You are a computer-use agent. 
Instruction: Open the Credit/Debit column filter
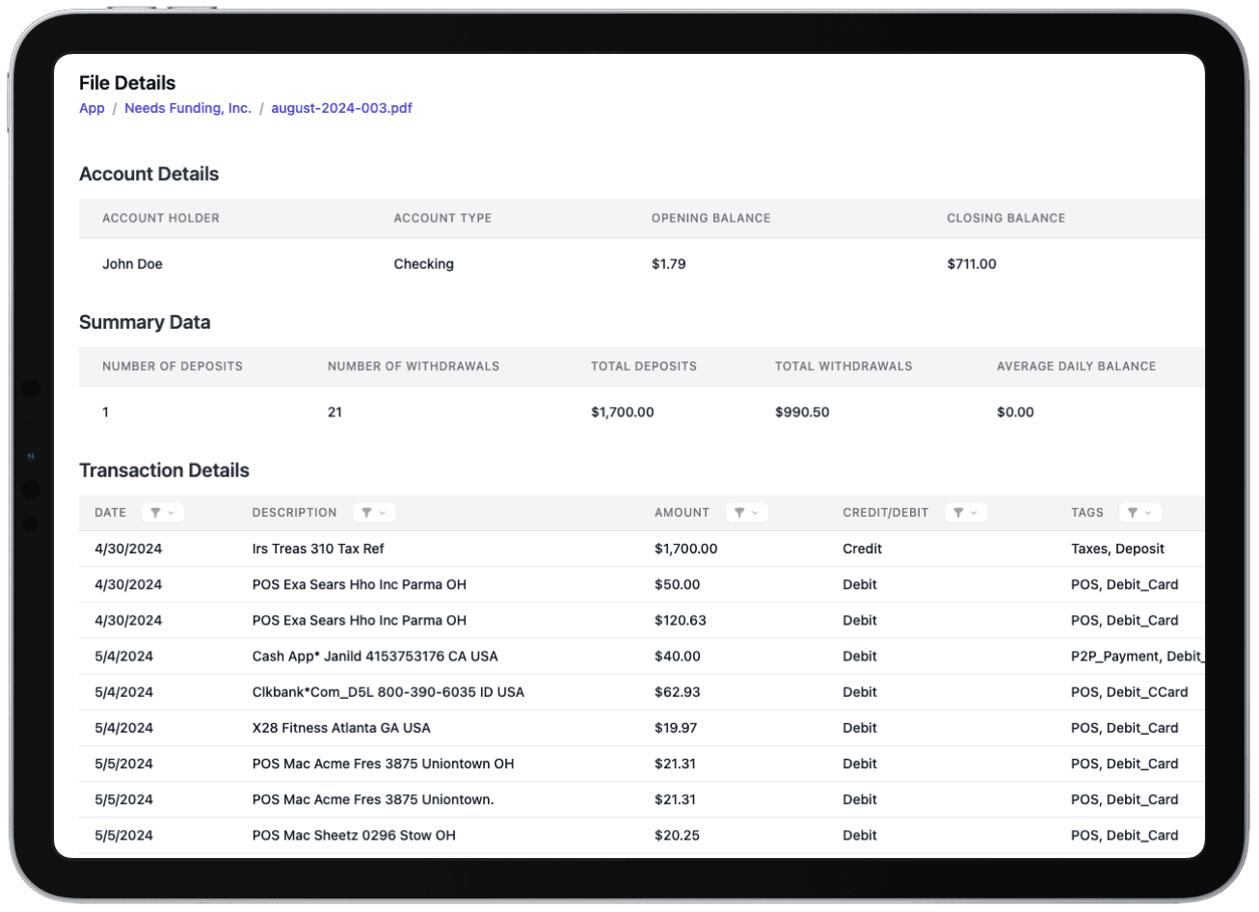coord(966,513)
